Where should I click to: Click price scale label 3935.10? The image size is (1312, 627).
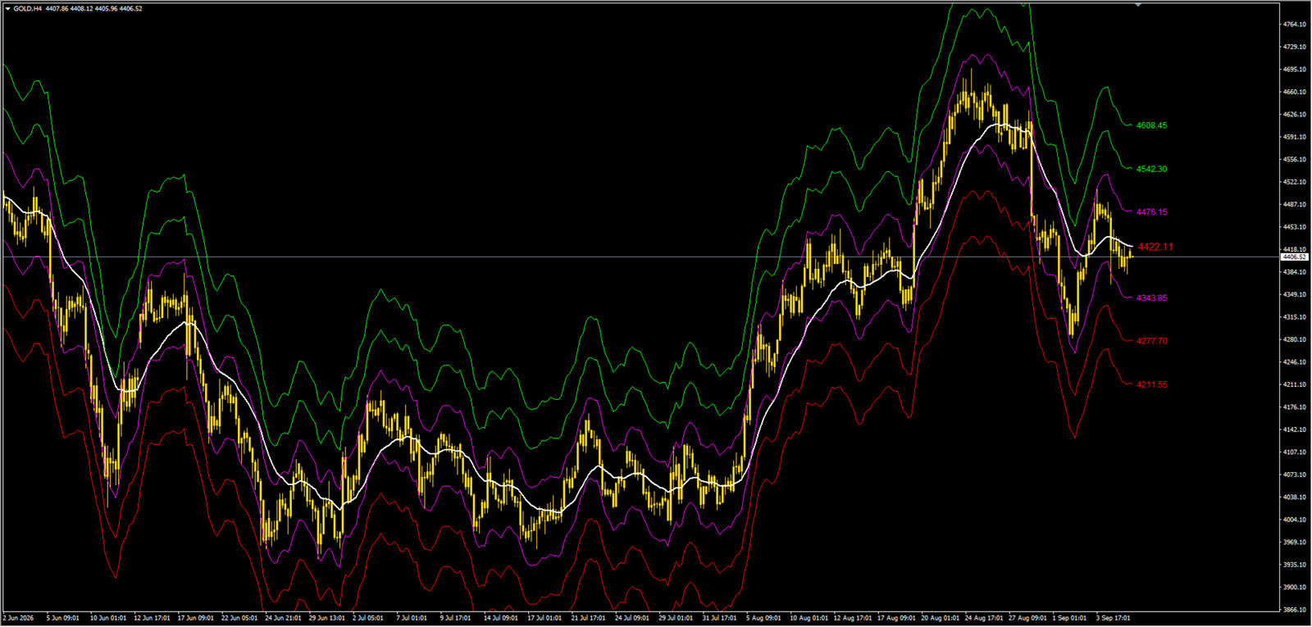coord(1295,565)
